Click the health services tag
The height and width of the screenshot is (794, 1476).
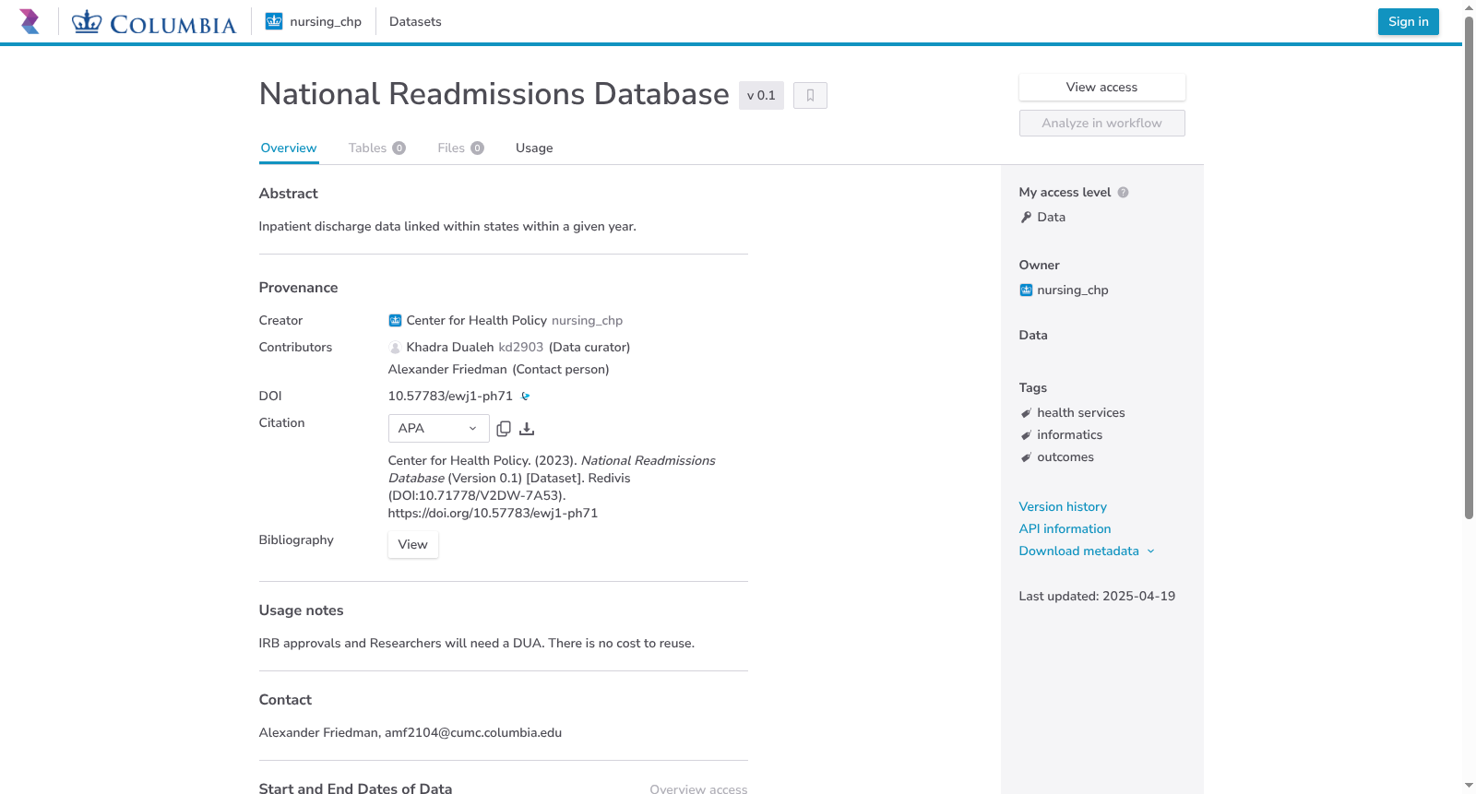point(1080,413)
